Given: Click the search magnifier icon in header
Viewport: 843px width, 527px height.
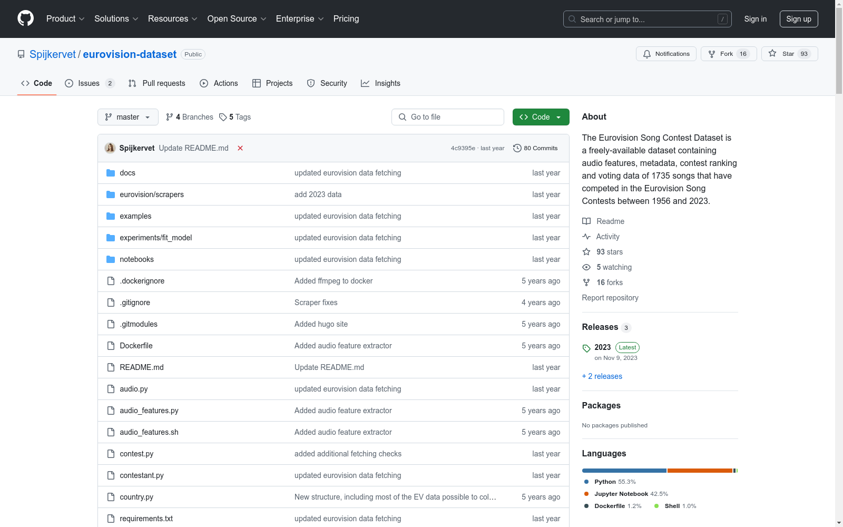Looking at the screenshot, I should (572, 19).
